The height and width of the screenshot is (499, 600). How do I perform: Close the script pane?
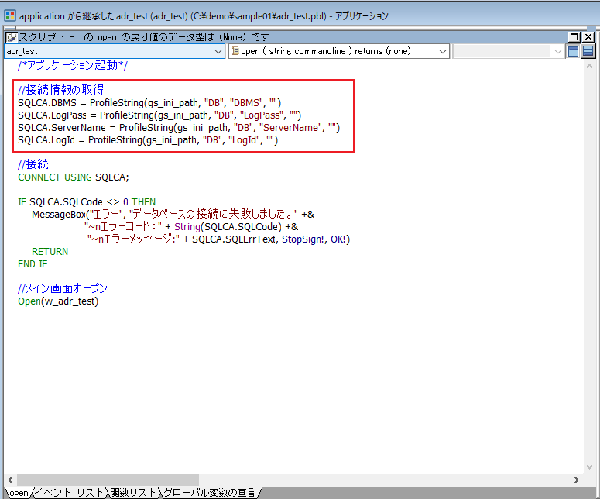coord(588,37)
